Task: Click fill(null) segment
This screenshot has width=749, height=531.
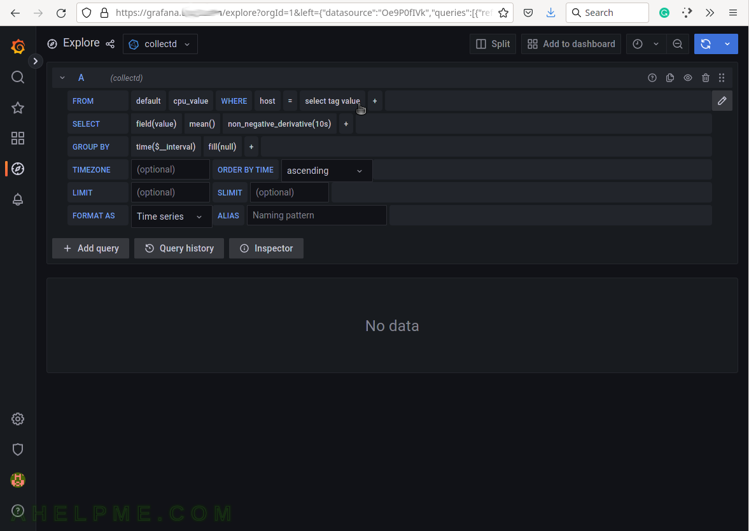Action: click(x=223, y=146)
